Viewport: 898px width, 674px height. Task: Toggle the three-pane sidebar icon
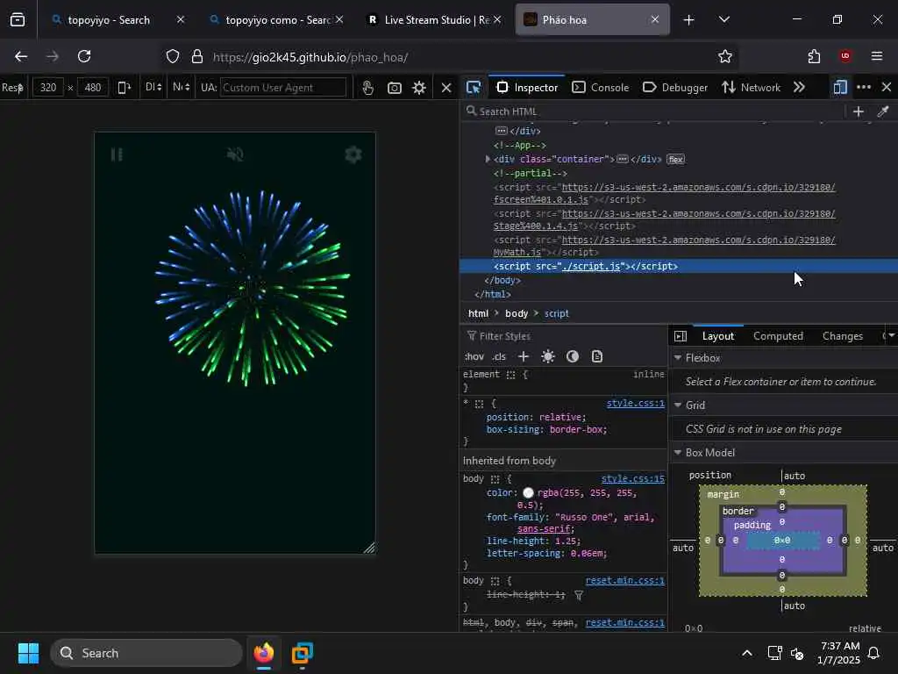point(681,336)
